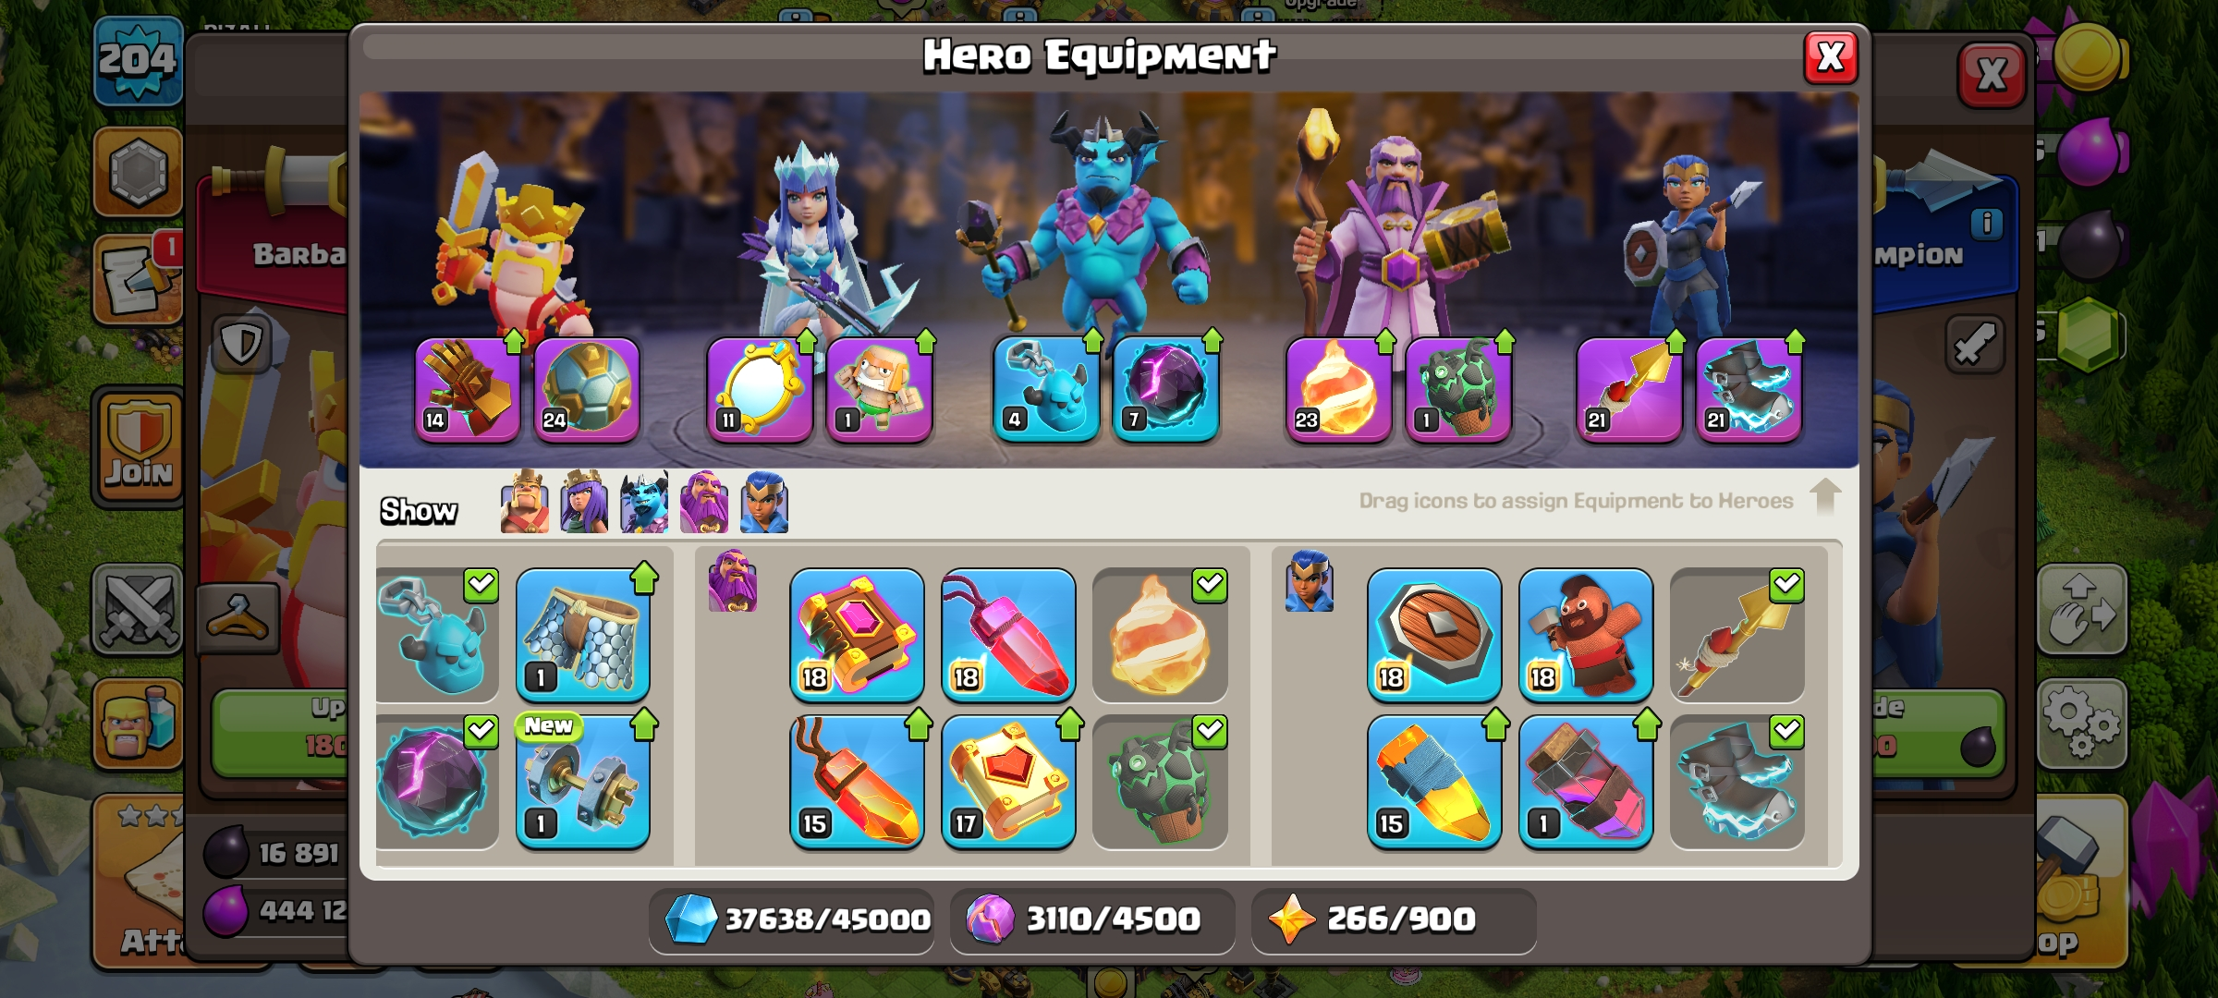Select the Royal Gem shield equipment
The image size is (2218, 998).
1434,635
